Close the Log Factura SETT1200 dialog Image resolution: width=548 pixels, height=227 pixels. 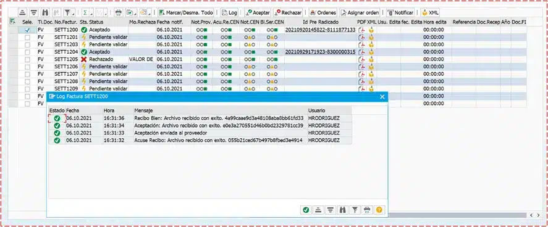click(382, 97)
